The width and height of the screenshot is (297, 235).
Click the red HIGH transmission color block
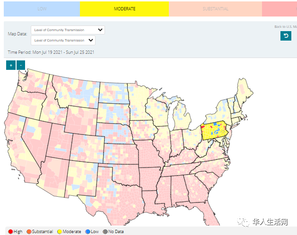point(280,9)
